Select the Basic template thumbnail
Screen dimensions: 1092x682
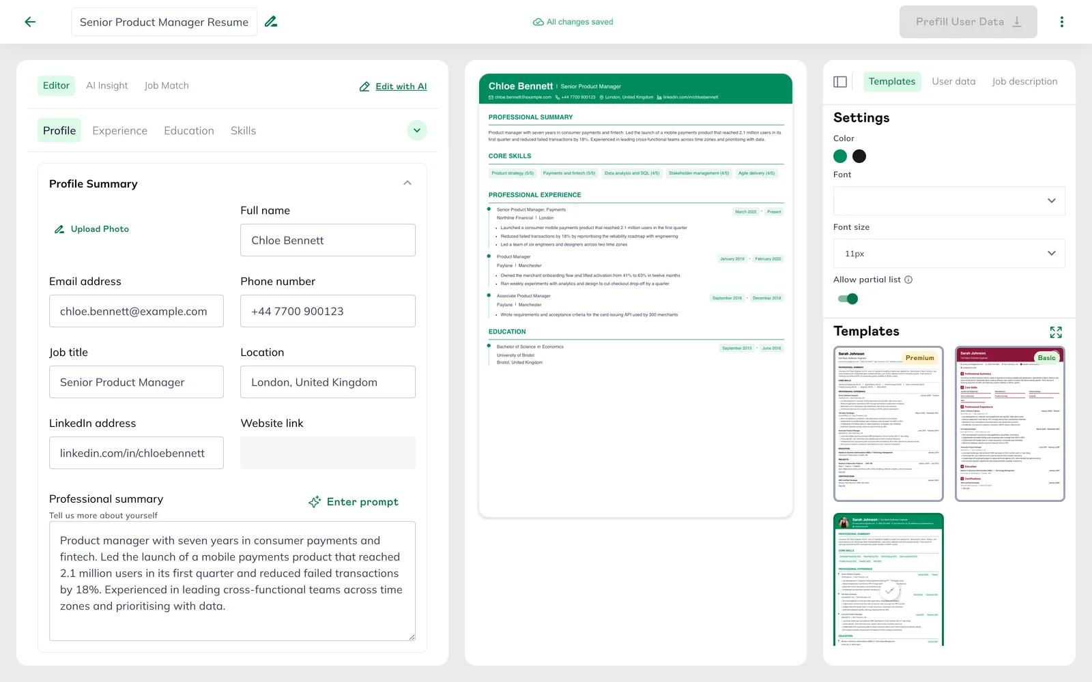pos(1010,424)
